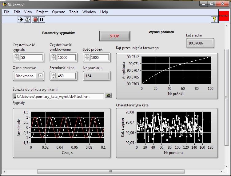The width and height of the screenshot is (231, 176).
Task: Click the horizontal scrollbar thumb
Action: 111,171
